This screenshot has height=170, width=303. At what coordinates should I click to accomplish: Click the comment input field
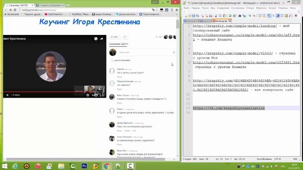pyautogui.click(x=146, y=52)
